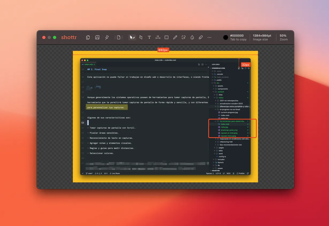
Task: Click the Copy to clipboard icon
Action: click(x=88, y=37)
